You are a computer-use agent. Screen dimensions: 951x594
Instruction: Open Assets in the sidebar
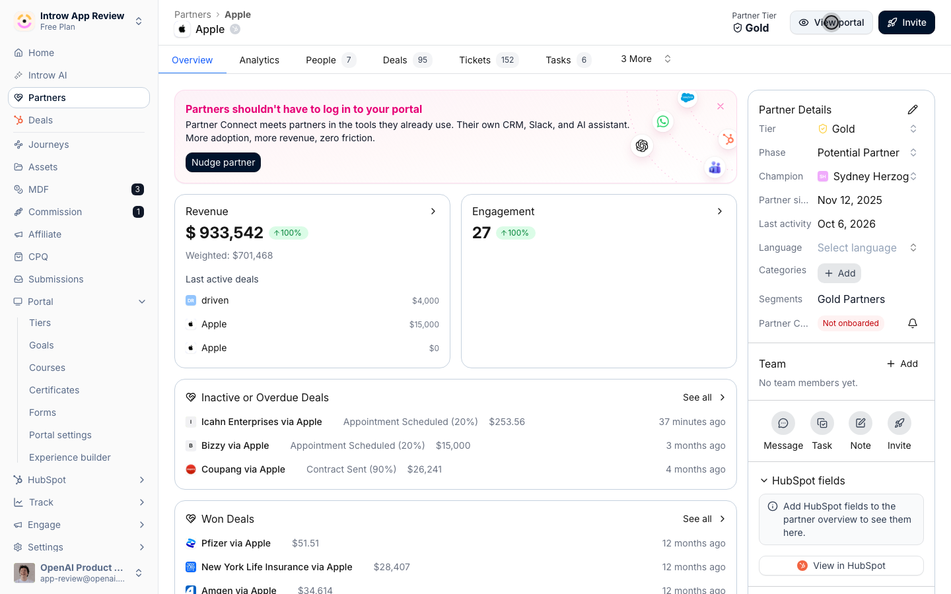(79, 167)
